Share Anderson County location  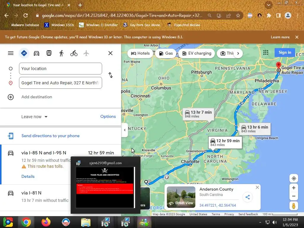tap(248, 197)
